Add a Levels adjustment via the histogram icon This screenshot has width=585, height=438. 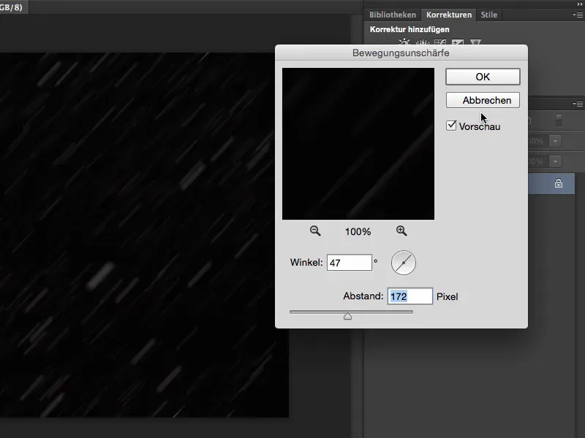tap(423, 42)
